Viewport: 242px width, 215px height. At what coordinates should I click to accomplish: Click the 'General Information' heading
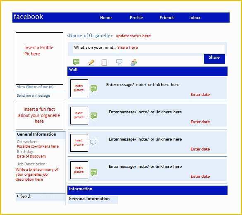pos(36,134)
